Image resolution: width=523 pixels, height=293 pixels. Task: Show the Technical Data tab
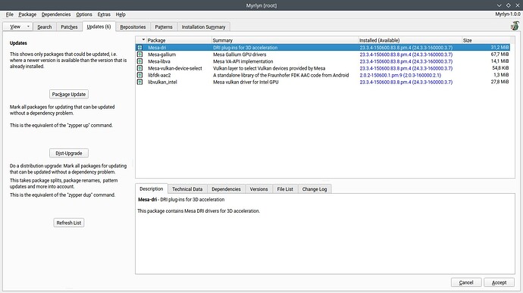point(187,189)
